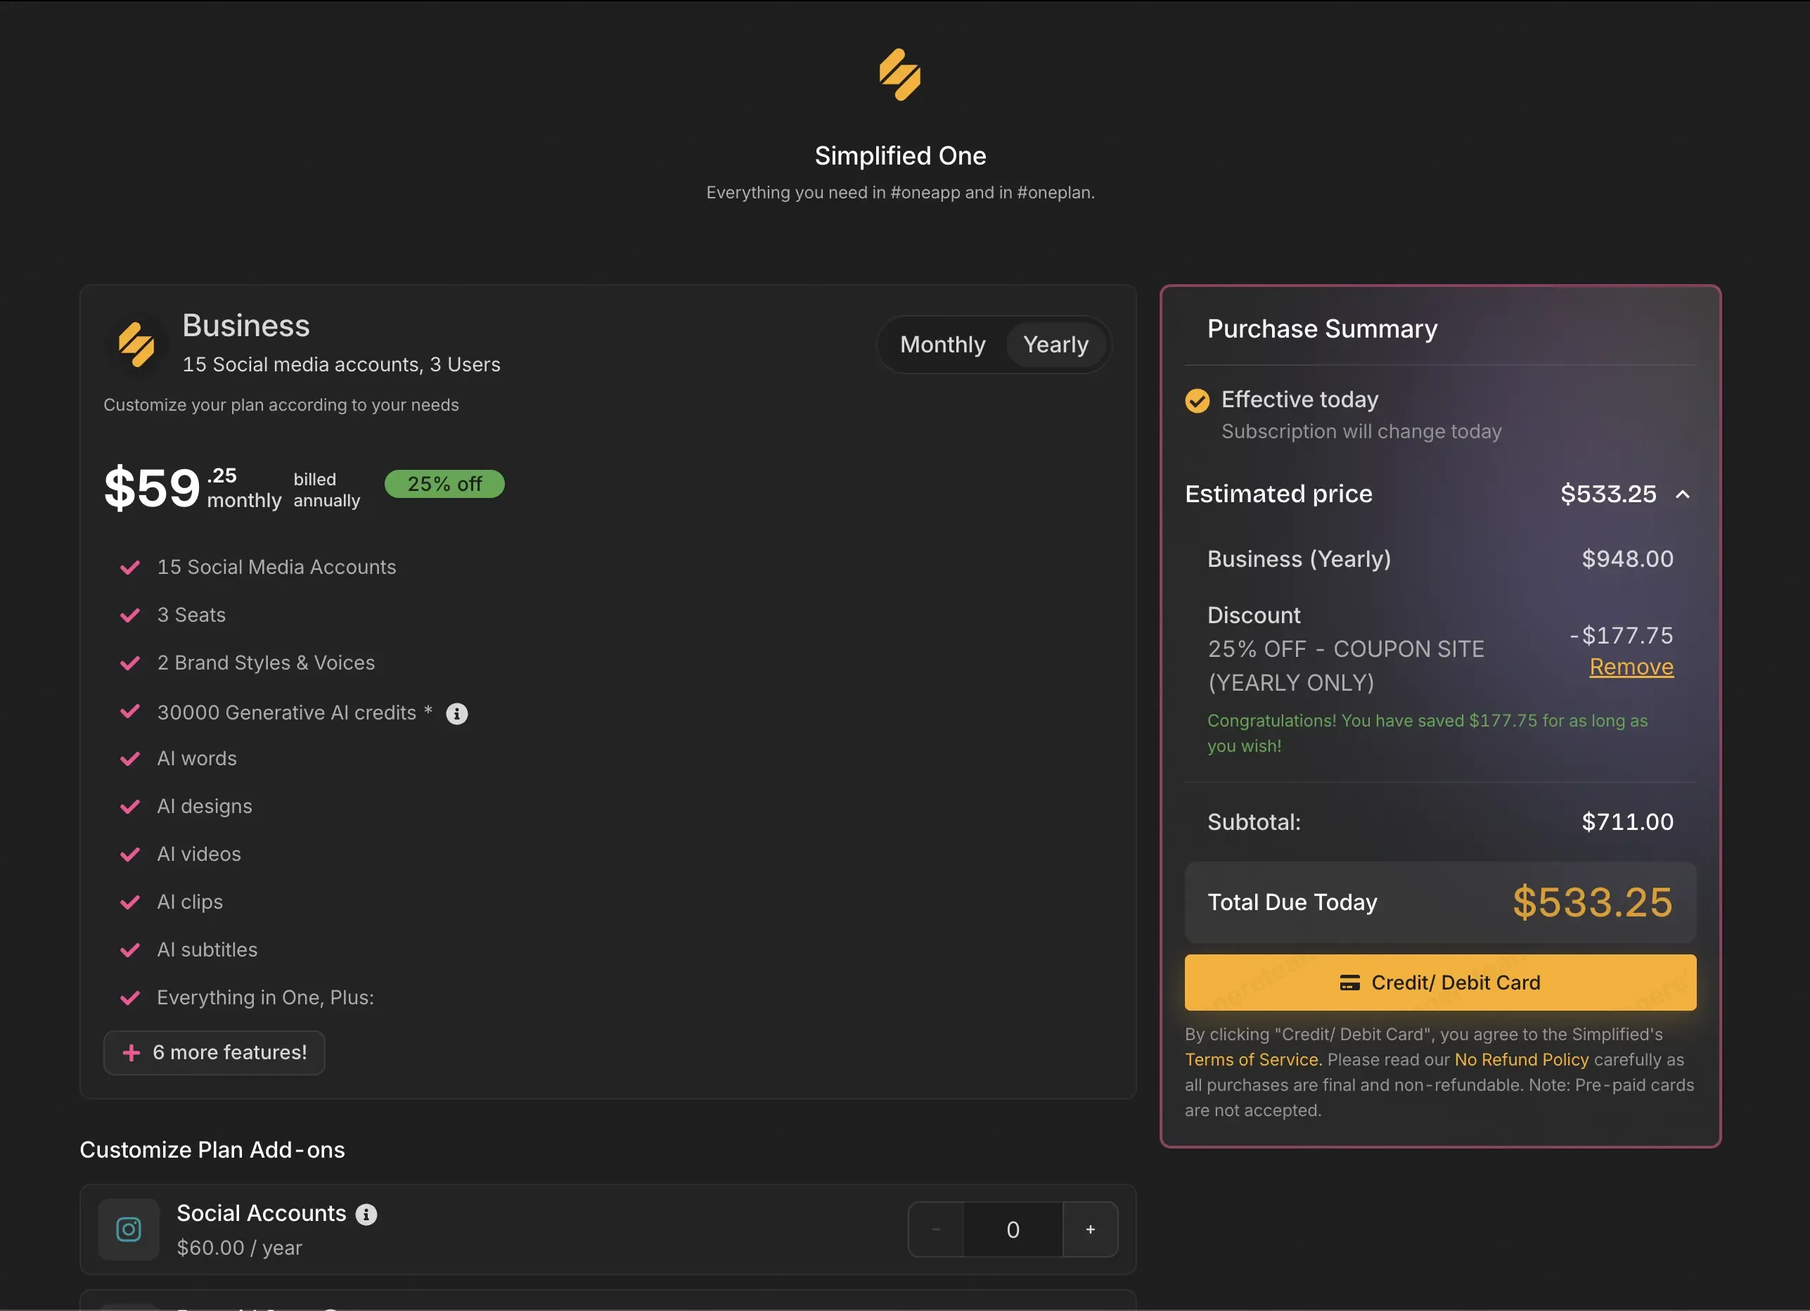This screenshot has height=1311, width=1810.
Task: Select the Yearly billing option
Action: click(x=1055, y=344)
